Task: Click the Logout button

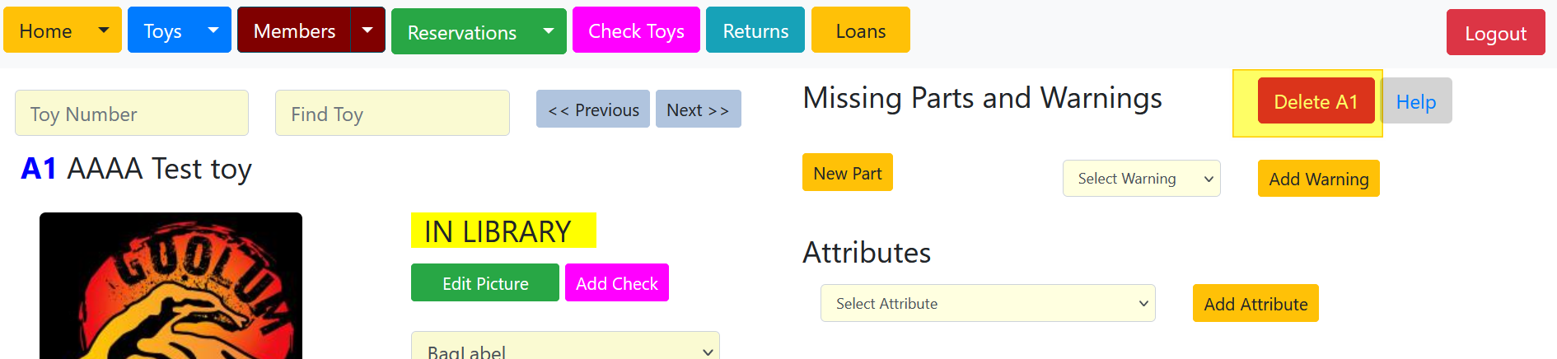Action: 1495,33
